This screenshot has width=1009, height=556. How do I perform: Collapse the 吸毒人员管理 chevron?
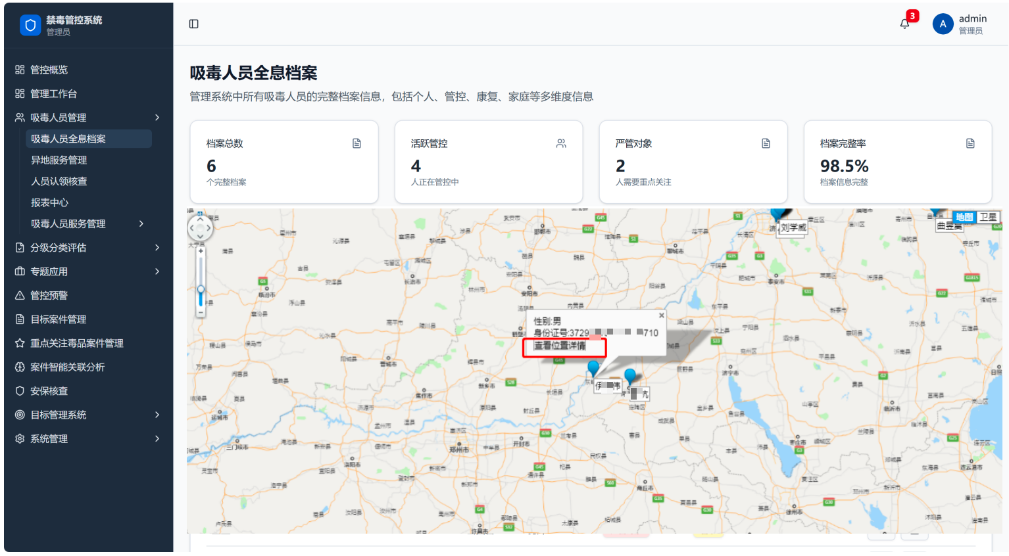click(157, 118)
